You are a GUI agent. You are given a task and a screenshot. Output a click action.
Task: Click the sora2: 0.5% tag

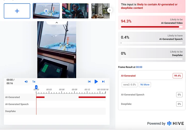129,85
